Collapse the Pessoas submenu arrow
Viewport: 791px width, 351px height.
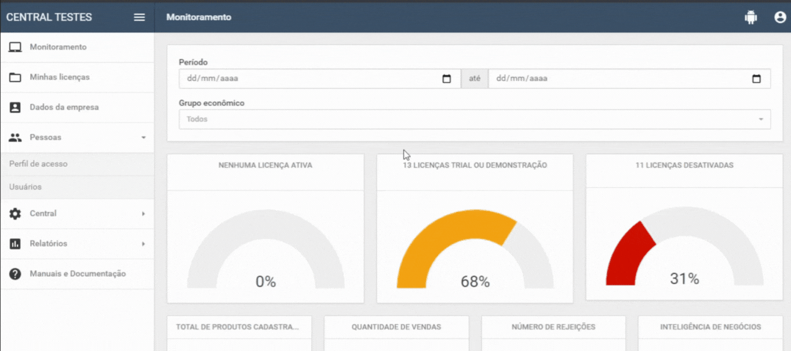click(143, 138)
